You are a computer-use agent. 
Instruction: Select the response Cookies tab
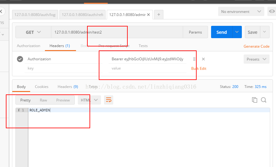[x=42, y=87]
